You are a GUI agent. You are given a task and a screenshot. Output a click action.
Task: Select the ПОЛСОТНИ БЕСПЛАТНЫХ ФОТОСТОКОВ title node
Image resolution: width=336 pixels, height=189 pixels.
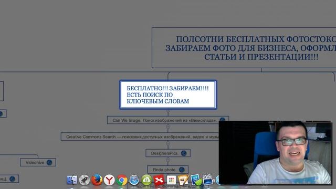[x=244, y=48]
